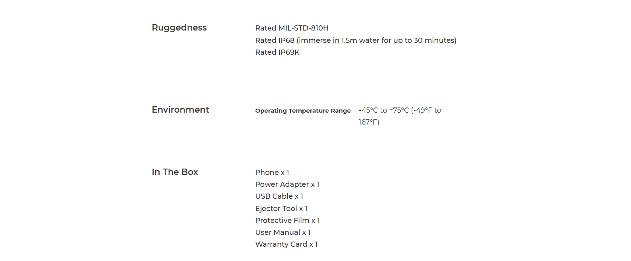
Task: Select the Phone x 1 item
Action: 272,173
